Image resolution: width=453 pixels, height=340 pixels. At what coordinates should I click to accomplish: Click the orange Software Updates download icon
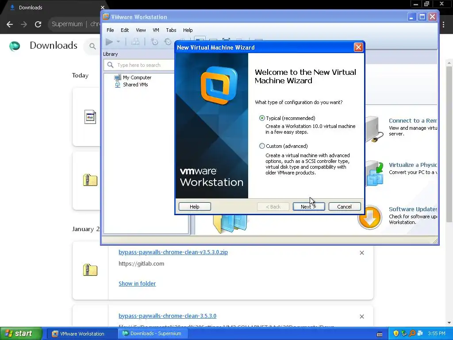(x=370, y=217)
